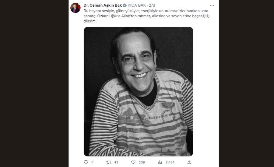This screenshot has height=167, width=274.
Task: Retweet this post using the arrows icon
Action: [108, 162]
